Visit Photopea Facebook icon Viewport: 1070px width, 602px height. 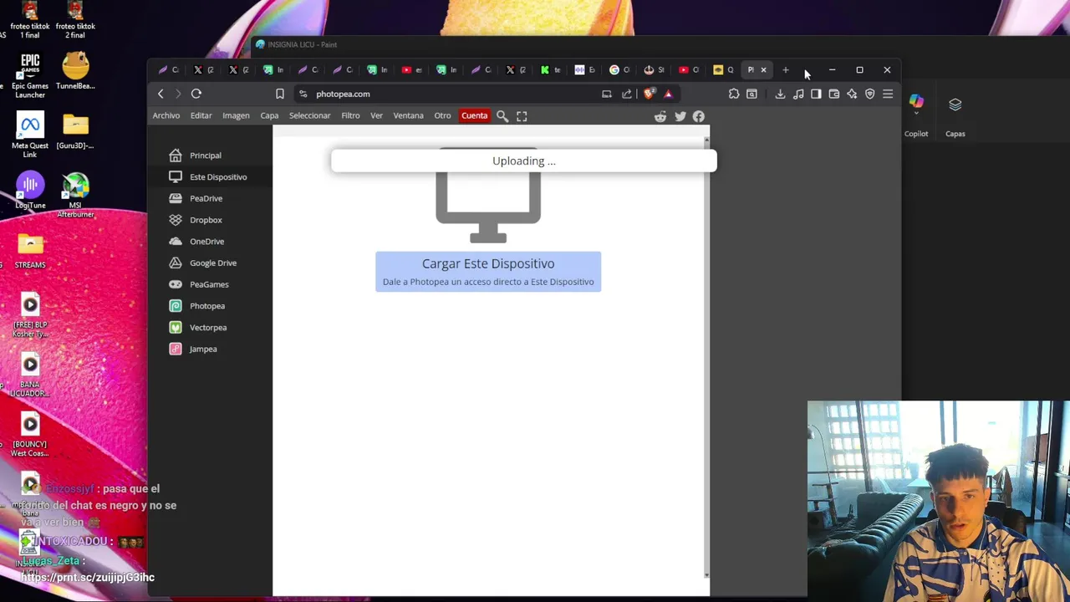(699, 116)
